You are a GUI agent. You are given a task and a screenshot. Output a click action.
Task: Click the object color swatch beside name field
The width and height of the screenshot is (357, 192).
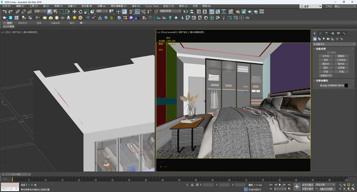point(346,85)
